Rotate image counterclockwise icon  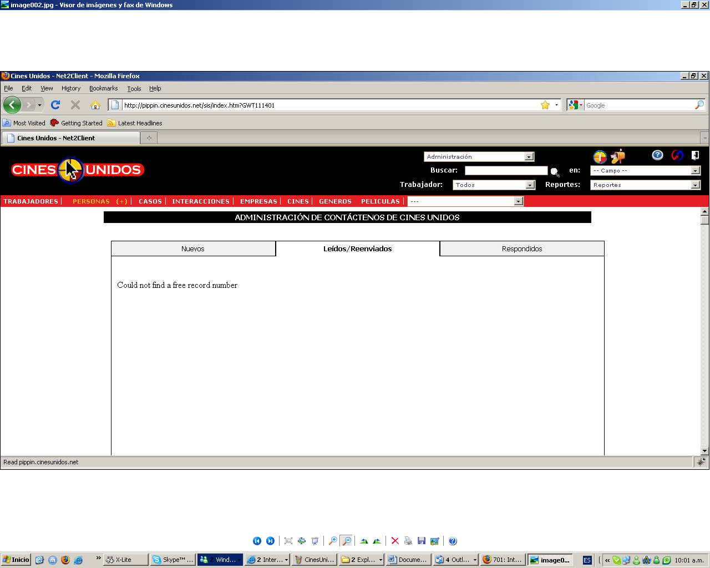[377, 541]
